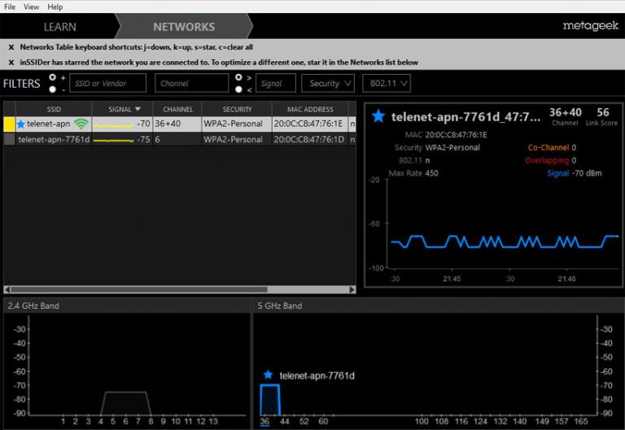Expand the 802.11 filter dropdown
625x430 pixels.
tap(387, 83)
